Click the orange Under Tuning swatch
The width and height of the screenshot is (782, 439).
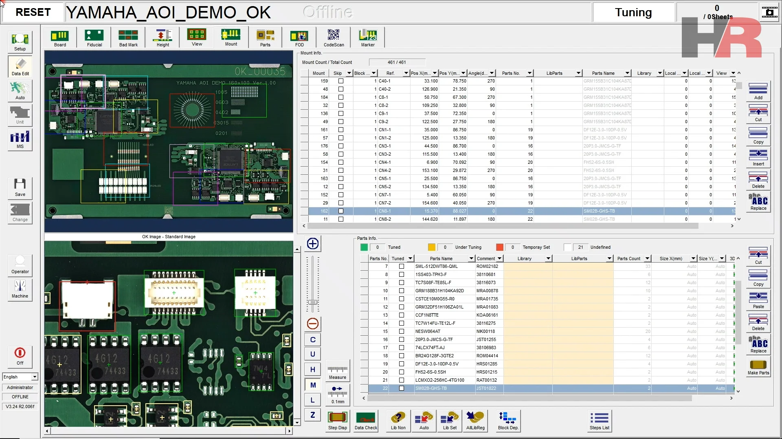431,247
